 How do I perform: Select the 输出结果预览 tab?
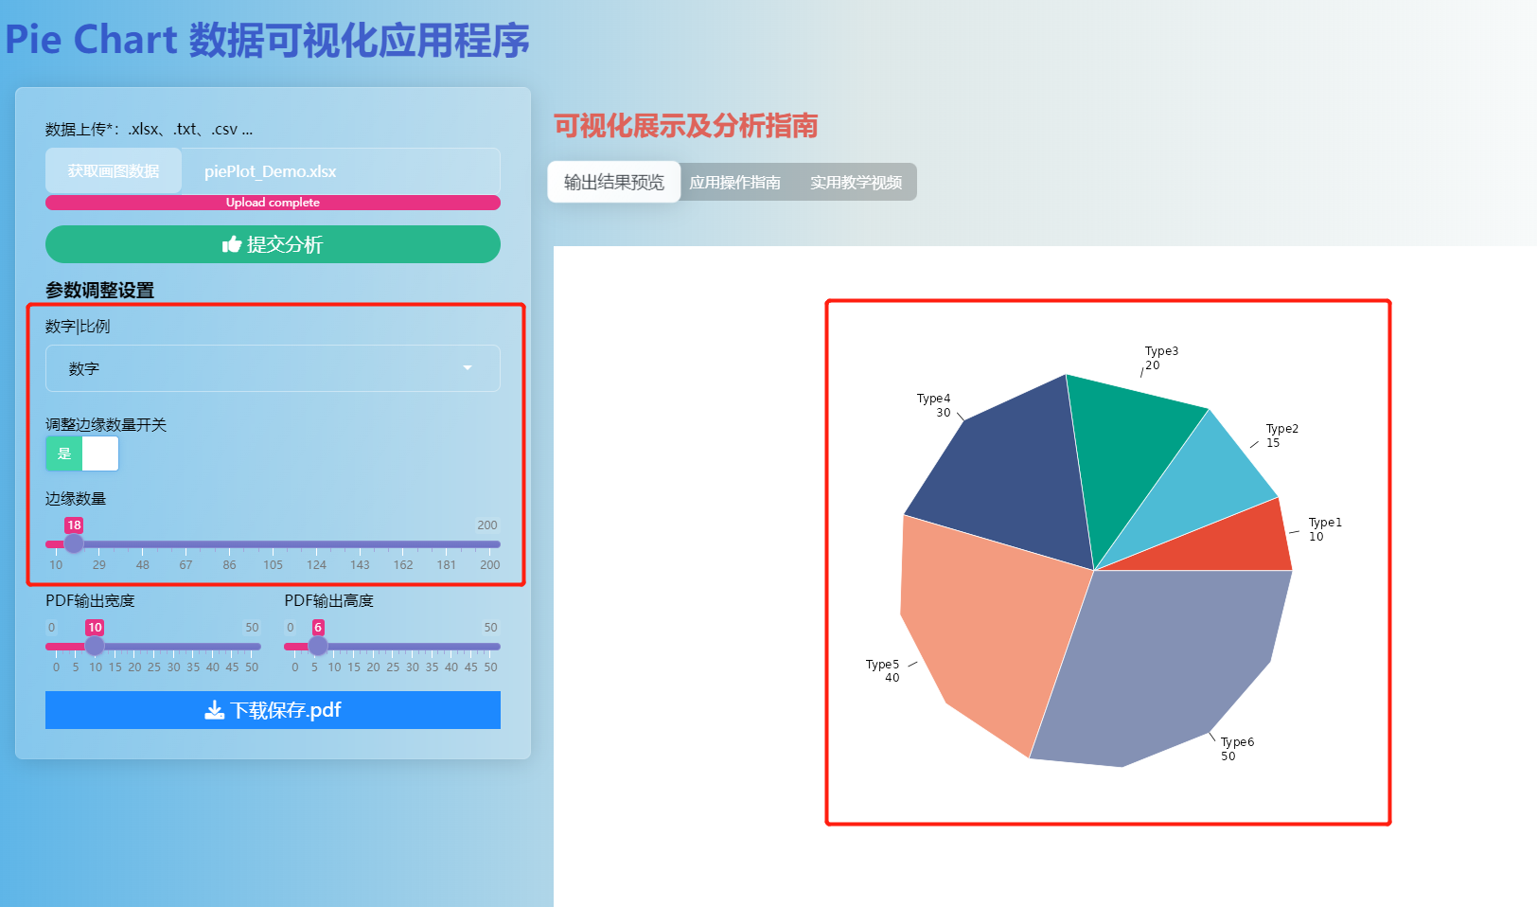tap(612, 182)
